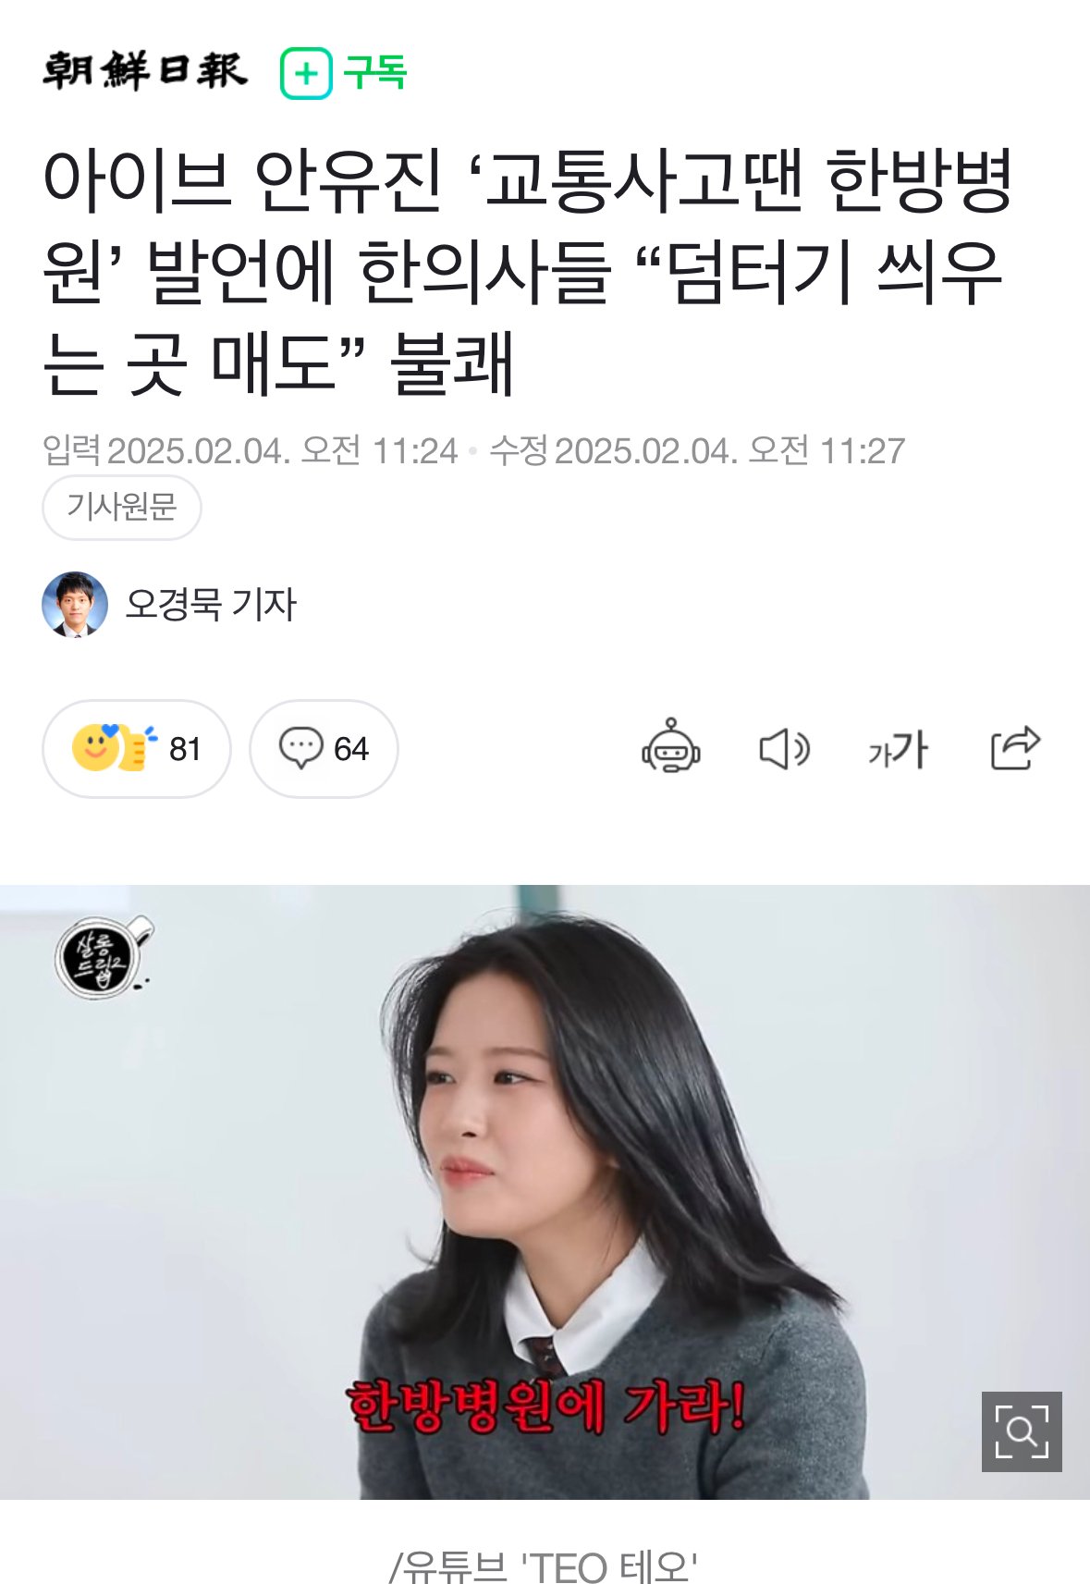This screenshot has height=1584, width=1090.
Task: Tap the speech bubble comment icon
Action: click(300, 748)
